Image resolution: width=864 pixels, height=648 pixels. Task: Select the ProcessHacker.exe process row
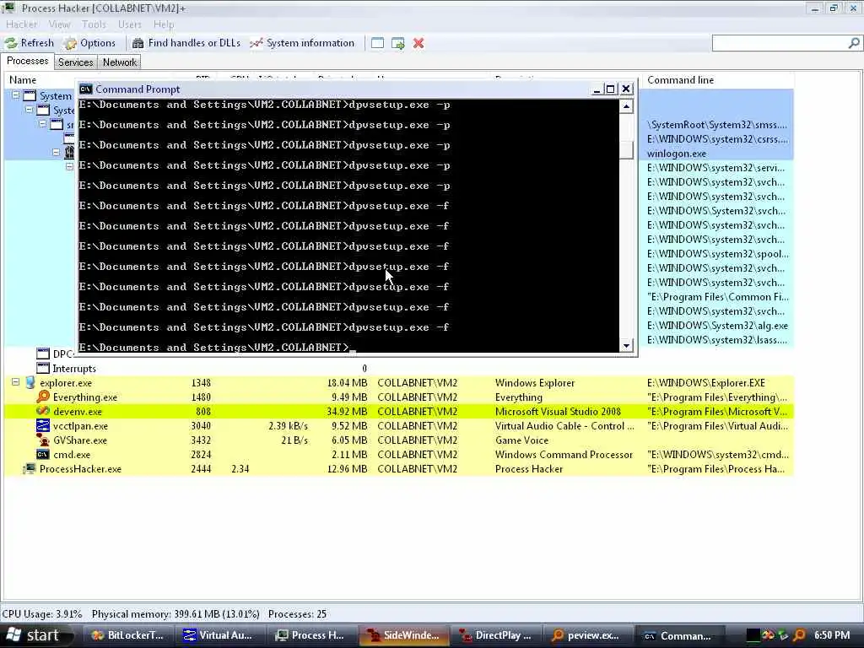[399, 469]
